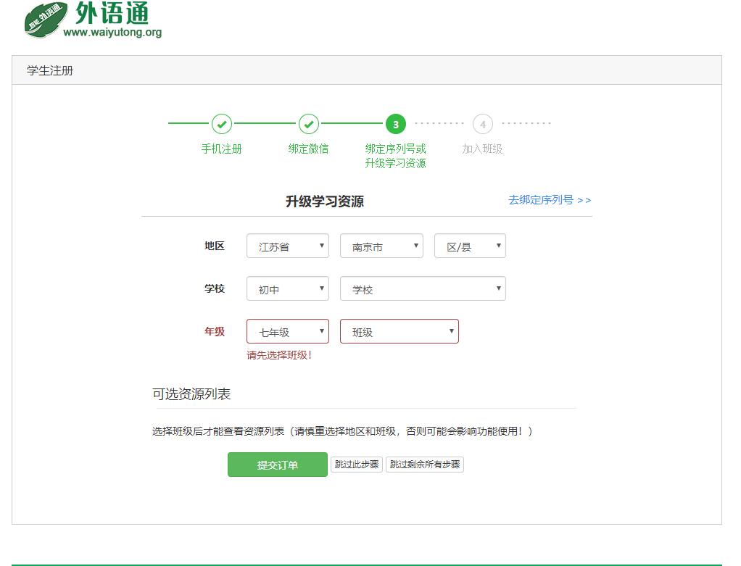
Task: Click the 外语通 leaf logo
Action: click(x=46, y=20)
